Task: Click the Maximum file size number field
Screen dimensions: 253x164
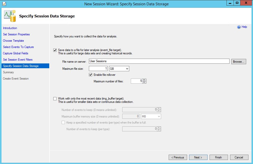Action: pos(98,68)
